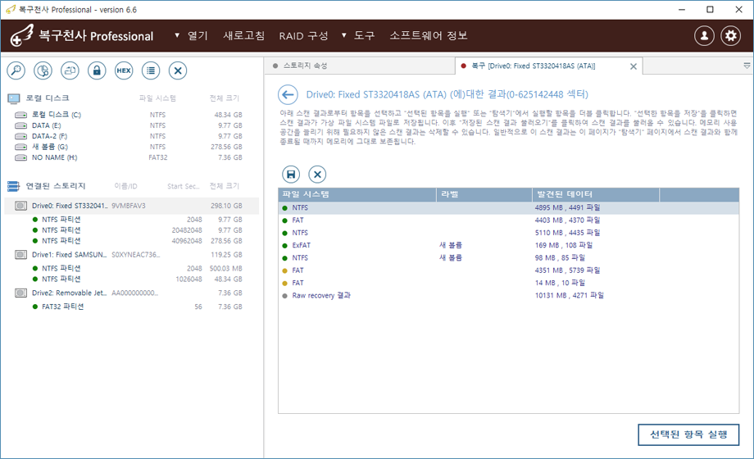Click the 선택된 항목 실행 button
Screen dimensions: 754x459
pyautogui.click(x=688, y=434)
